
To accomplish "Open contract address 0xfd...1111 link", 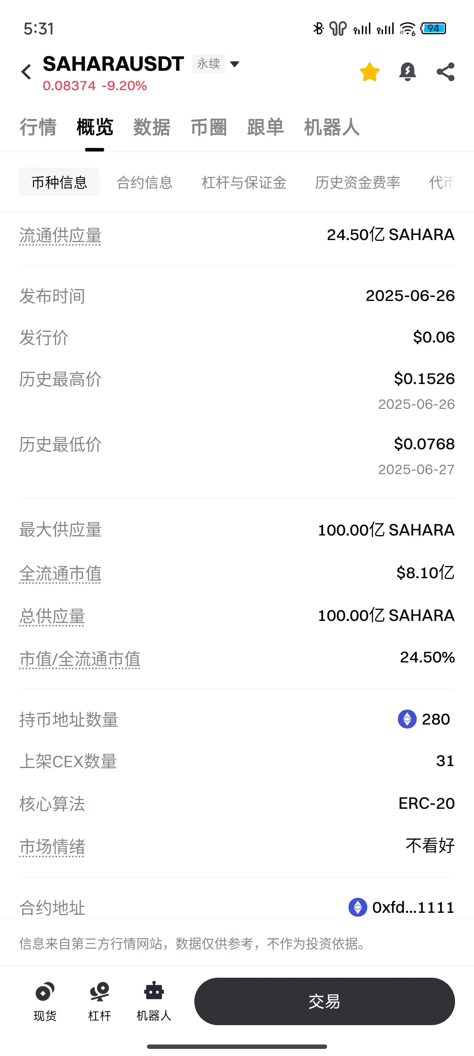I will (413, 907).
